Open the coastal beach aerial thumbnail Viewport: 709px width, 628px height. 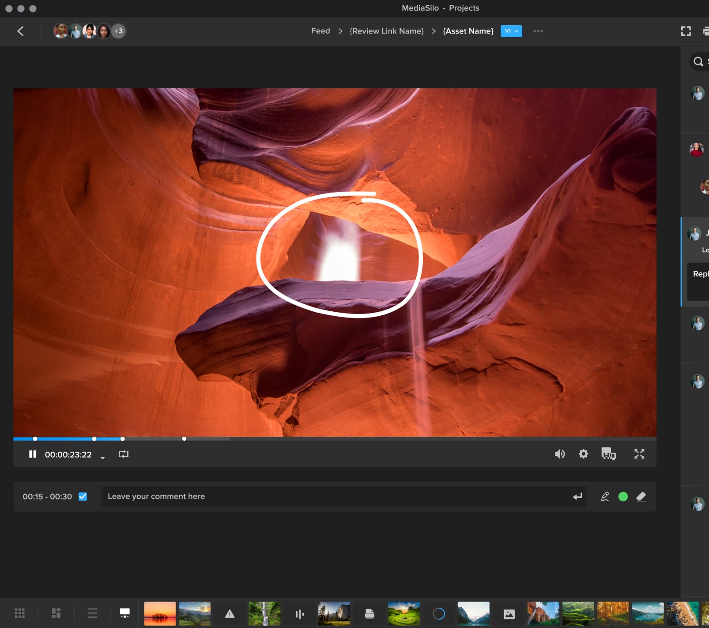[683, 613]
